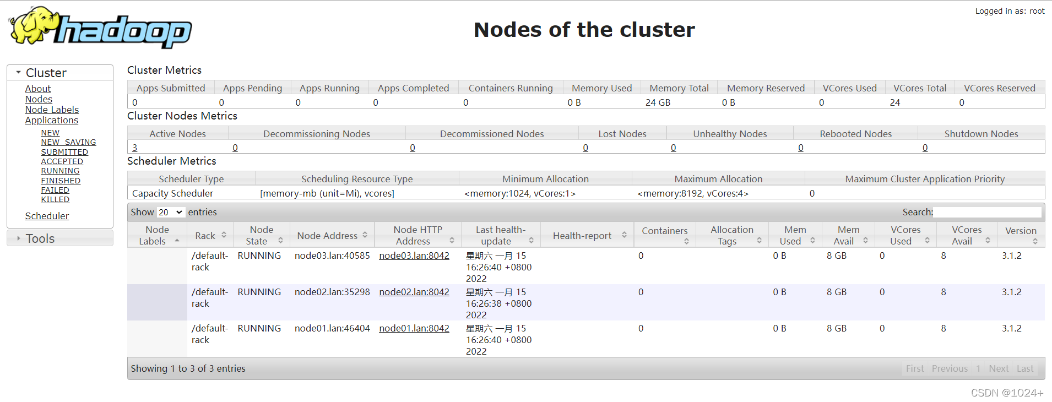Go to Nodes in the sidebar

[39, 99]
